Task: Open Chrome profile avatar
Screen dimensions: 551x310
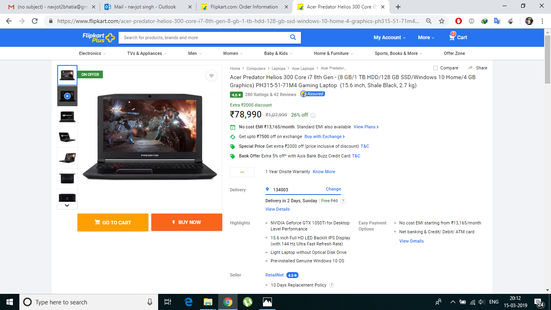Action: point(529,21)
